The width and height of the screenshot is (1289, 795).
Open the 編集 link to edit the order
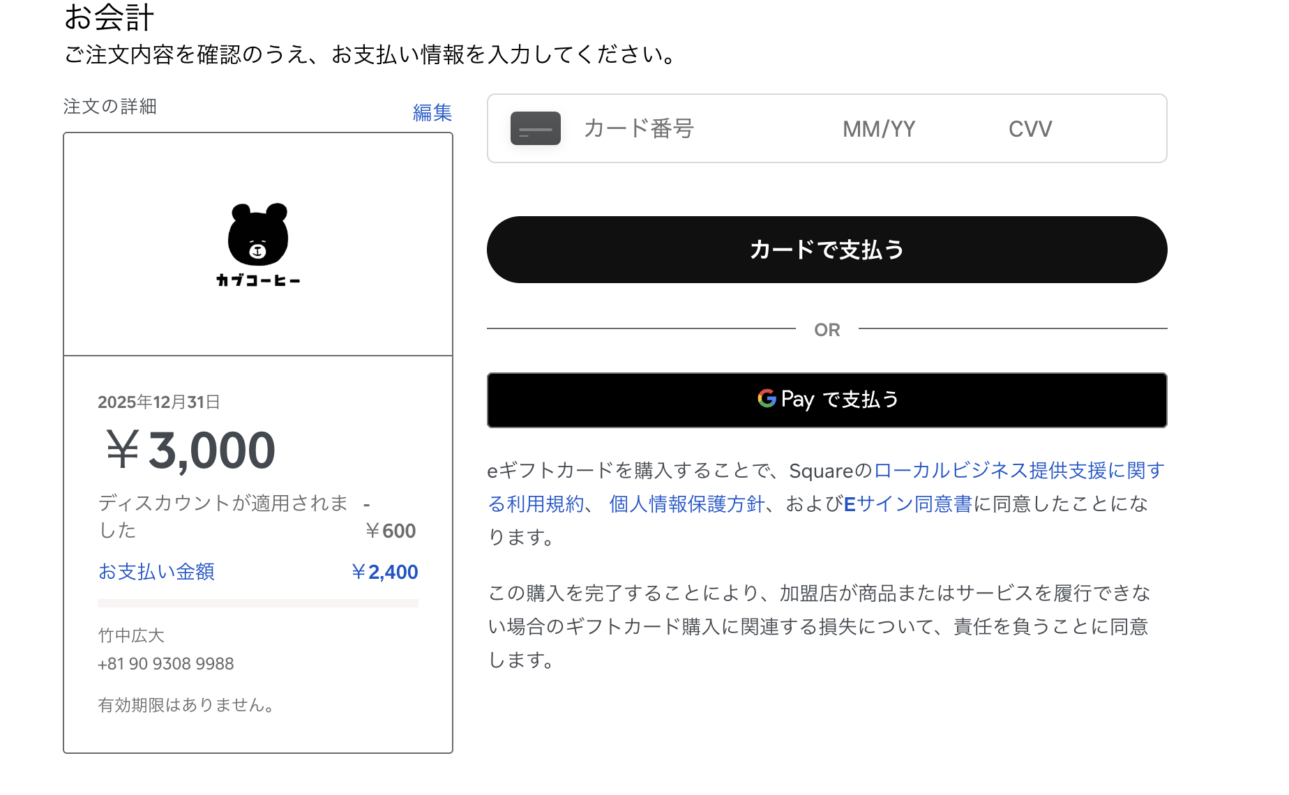pos(432,112)
